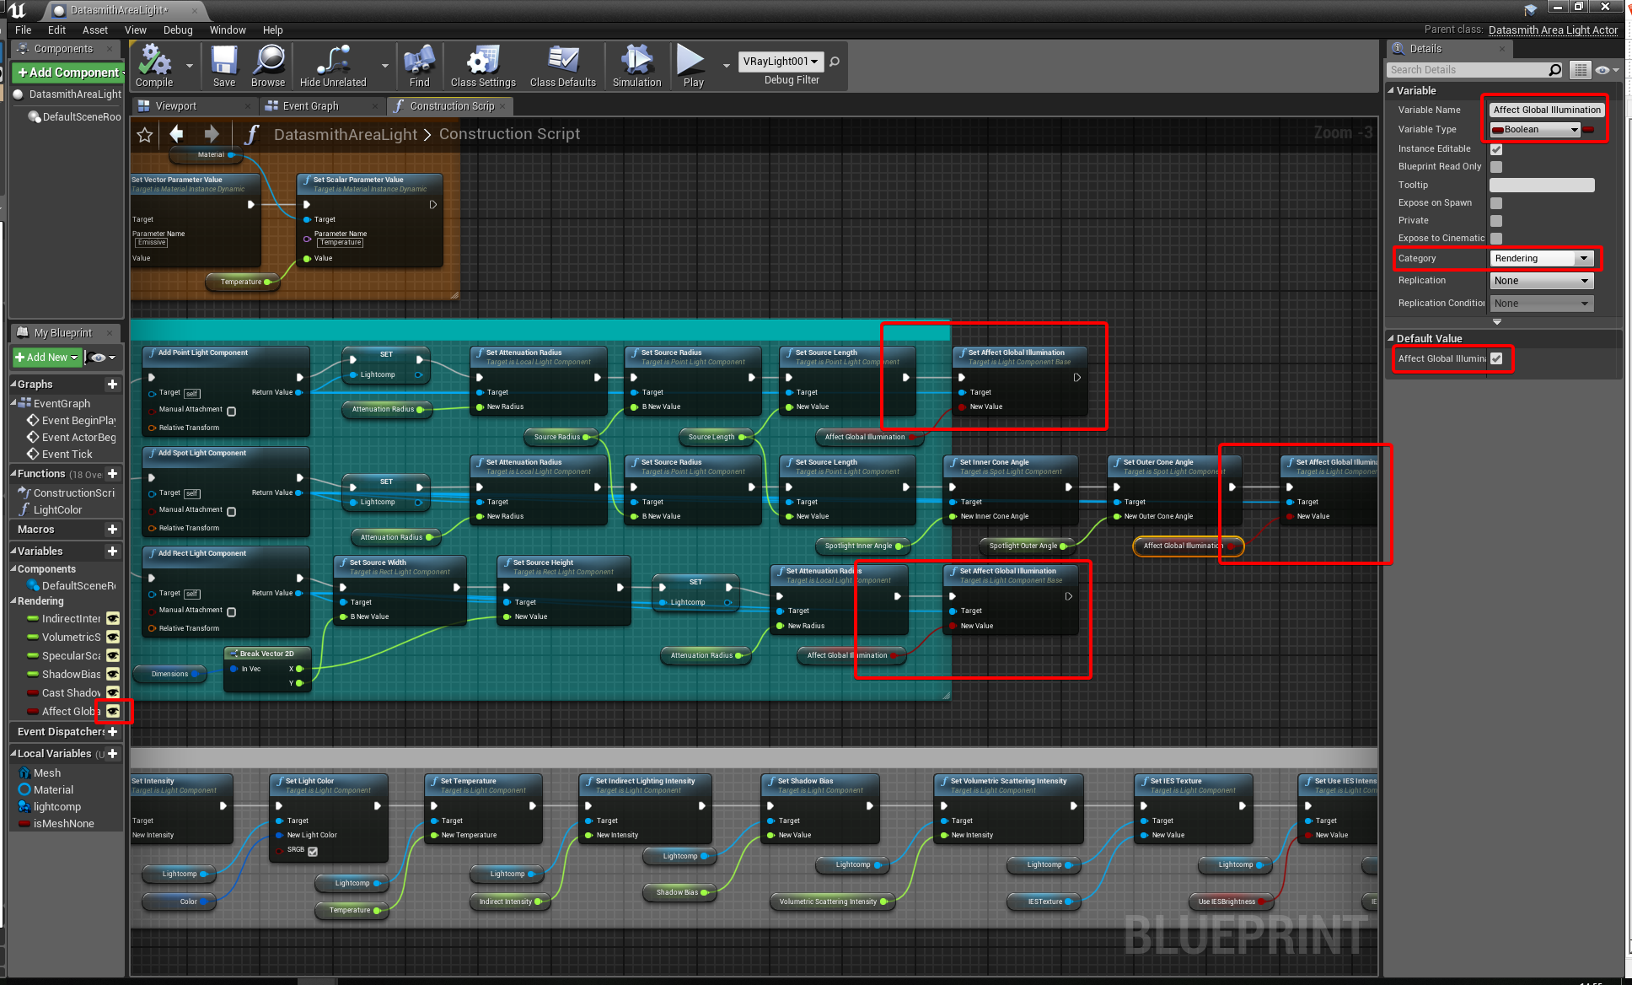Start Simulation mode
Image resolution: width=1632 pixels, height=985 pixels.
tap(636, 66)
